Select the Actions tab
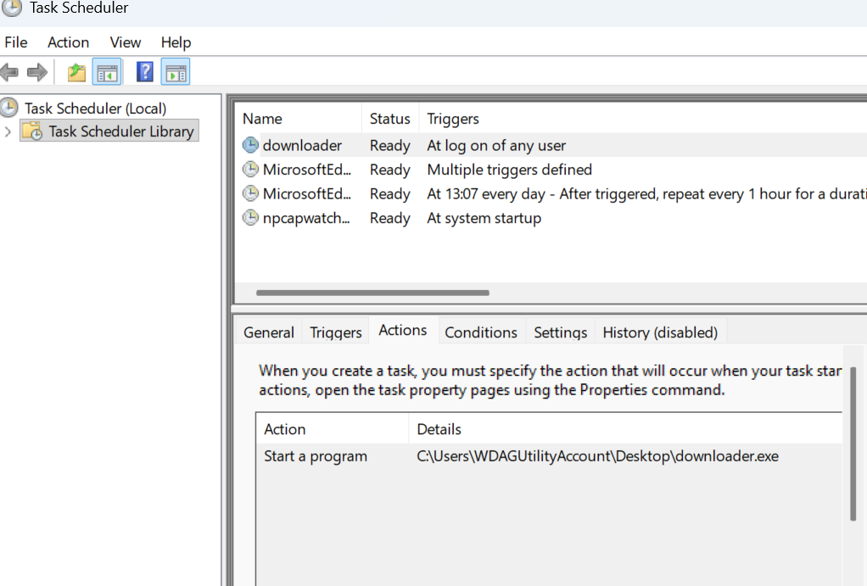 point(402,330)
